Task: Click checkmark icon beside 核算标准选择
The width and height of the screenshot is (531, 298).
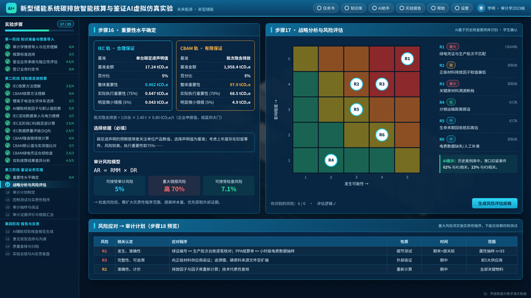Action: click(x=7, y=55)
